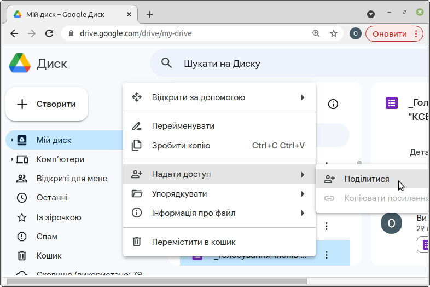Click the search magnifier icon
This screenshot has height=287, width=430.
click(x=167, y=64)
